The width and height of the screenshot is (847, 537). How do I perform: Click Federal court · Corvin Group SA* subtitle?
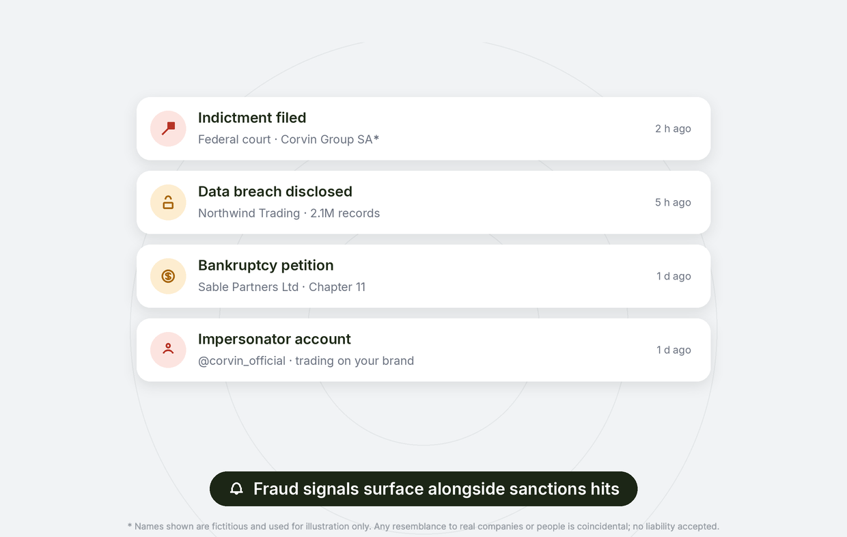pyautogui.click(x=288, y=139)
